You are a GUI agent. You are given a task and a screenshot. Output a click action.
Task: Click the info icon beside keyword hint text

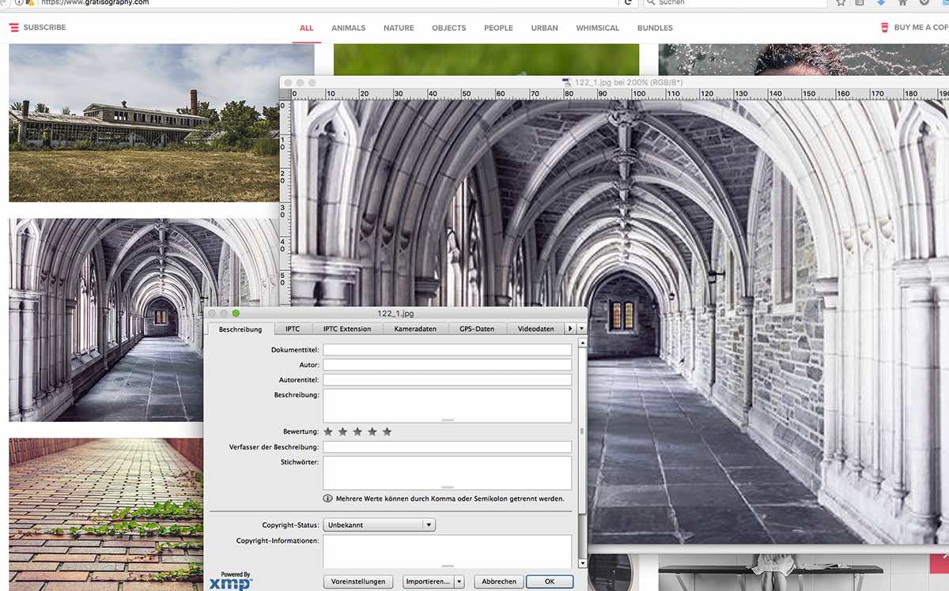328,499
